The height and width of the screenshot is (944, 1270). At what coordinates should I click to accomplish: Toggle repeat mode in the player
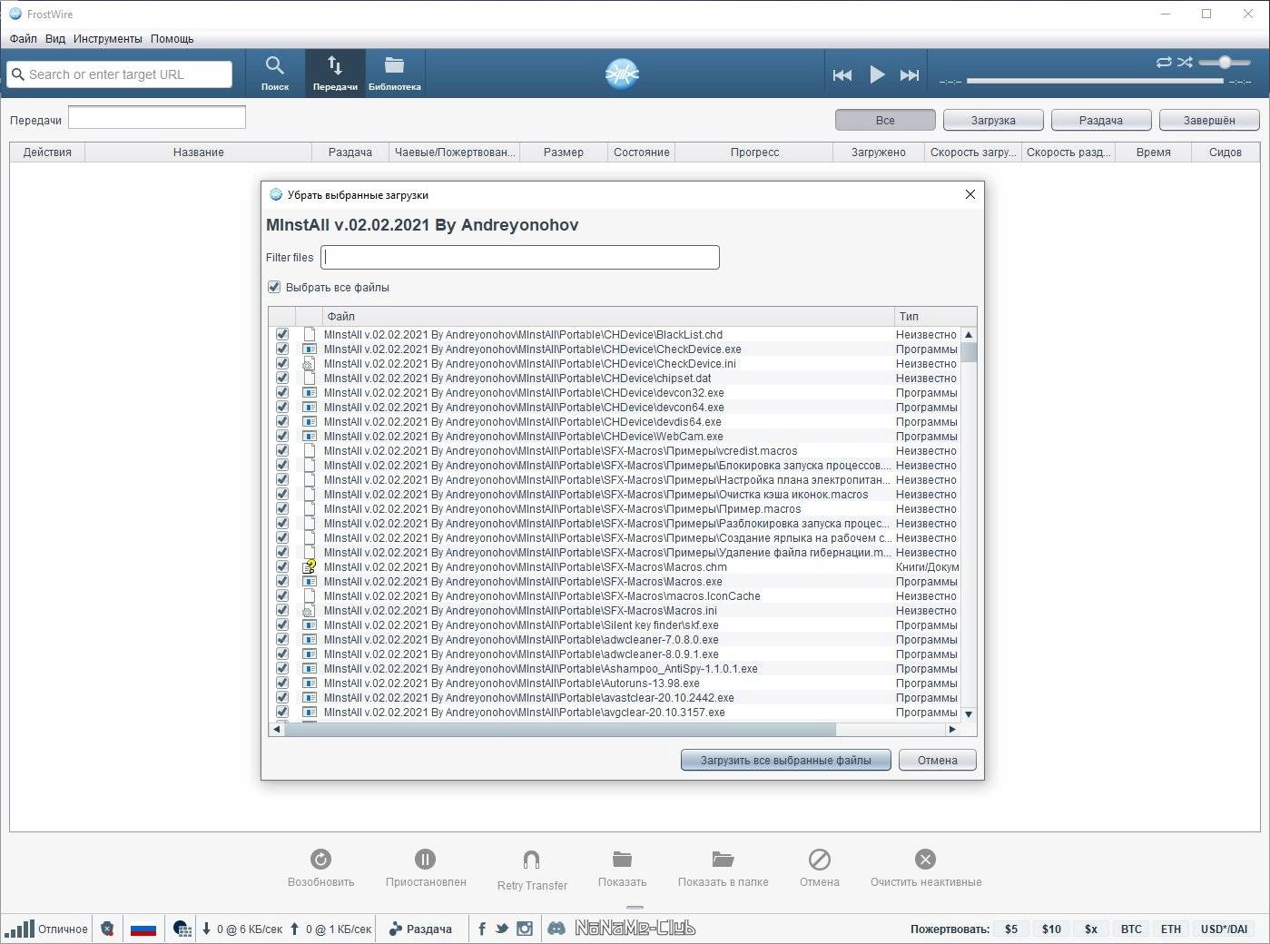[x=1164, y=62]
